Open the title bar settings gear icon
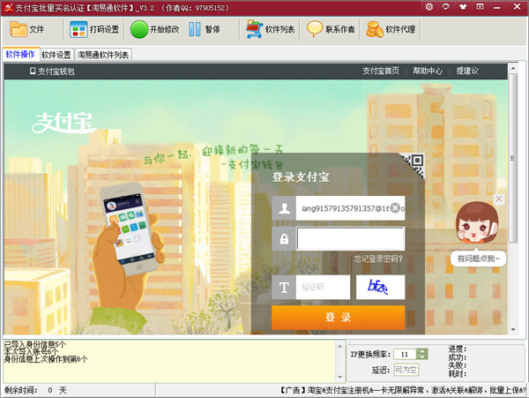The image size is (529, 398). point(429,6)
